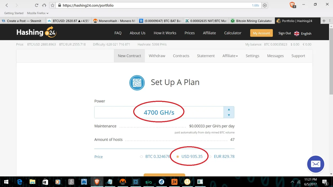Click the My Account button
Viewport: 333px width, 187px height.
click(x=261, y=33)
